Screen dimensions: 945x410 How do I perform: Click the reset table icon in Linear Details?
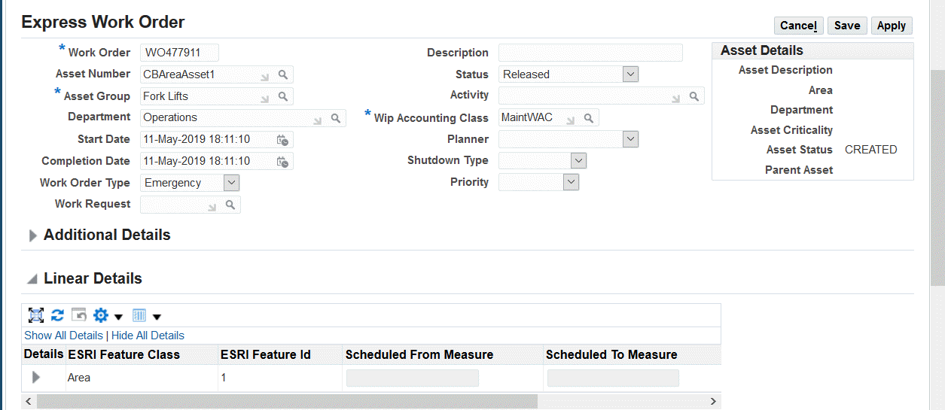click(x=79, y=315)
